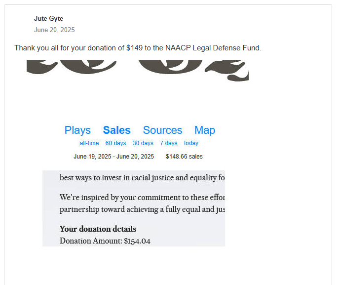Viewport: 339px width, 285px height.
Task: Select the 60 days range
Action: coord(115,143)
